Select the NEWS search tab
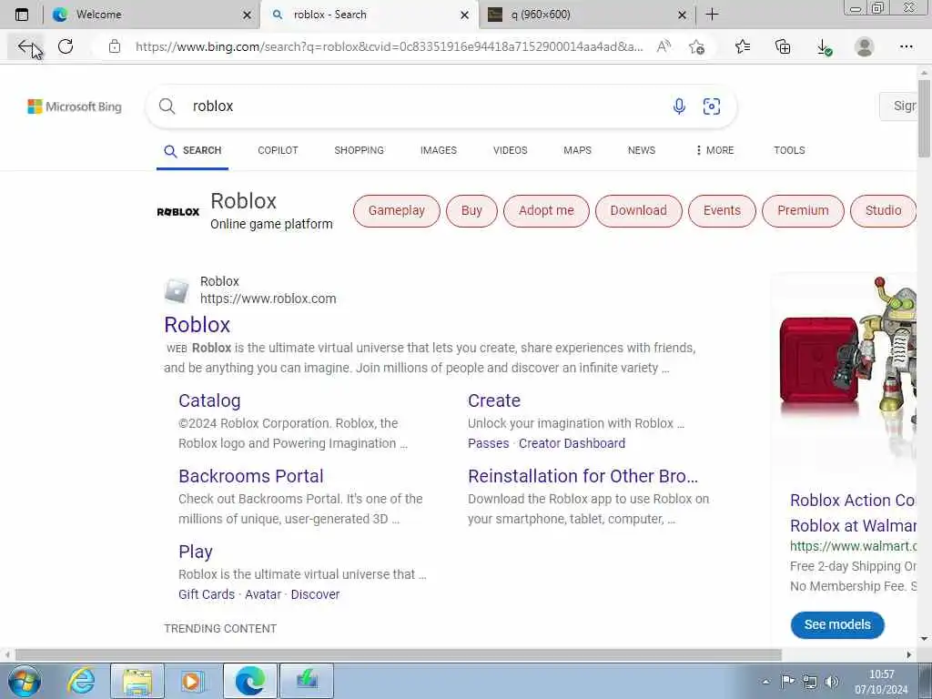Screen dimensions: 932x699 [642, 150]
